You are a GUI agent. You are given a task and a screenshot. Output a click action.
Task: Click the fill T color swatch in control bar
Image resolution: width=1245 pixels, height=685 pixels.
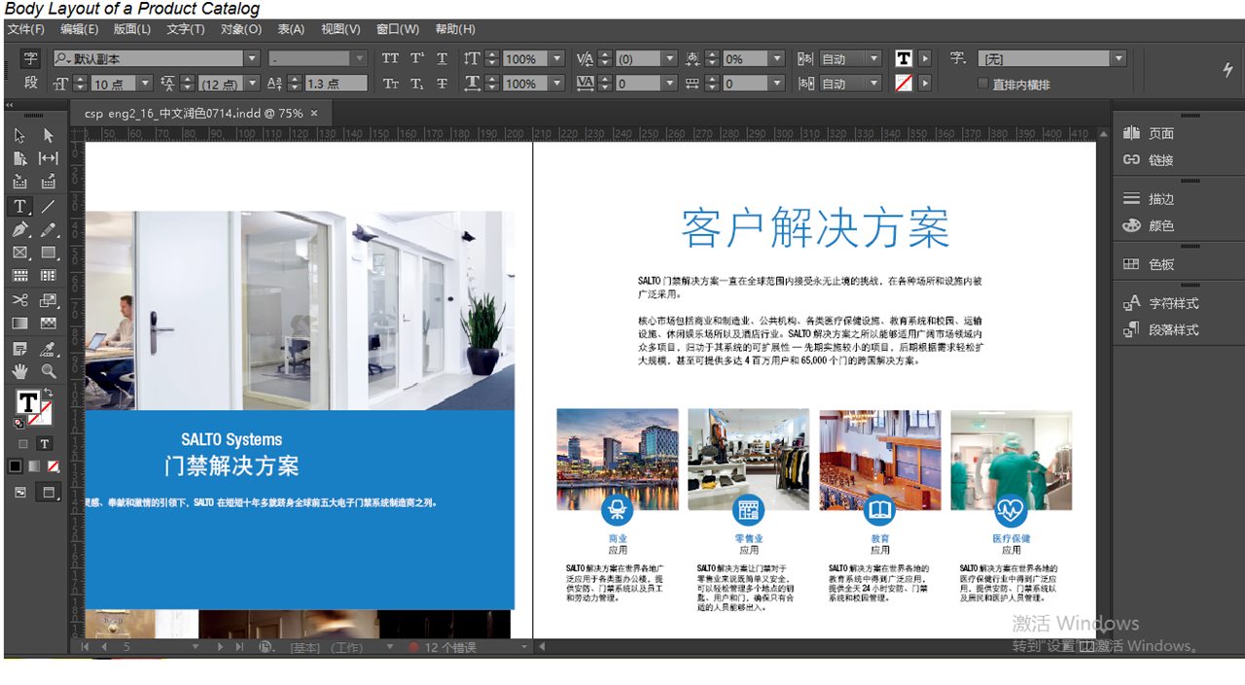coord(904,58)
